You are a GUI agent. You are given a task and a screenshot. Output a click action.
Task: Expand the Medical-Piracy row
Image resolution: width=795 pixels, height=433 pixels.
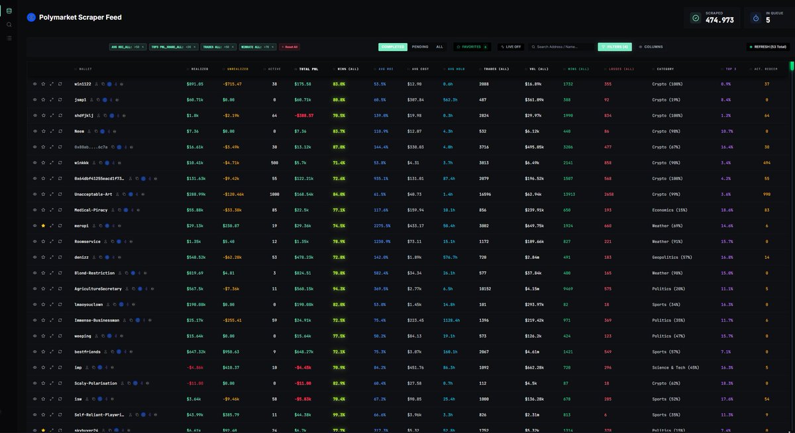pos(52,210)
